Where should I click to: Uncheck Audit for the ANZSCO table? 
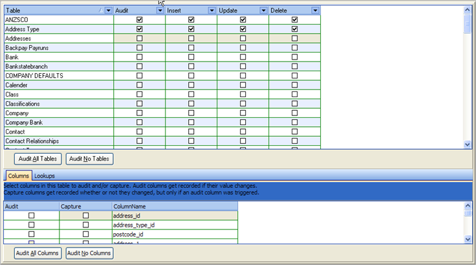(139, 20)
